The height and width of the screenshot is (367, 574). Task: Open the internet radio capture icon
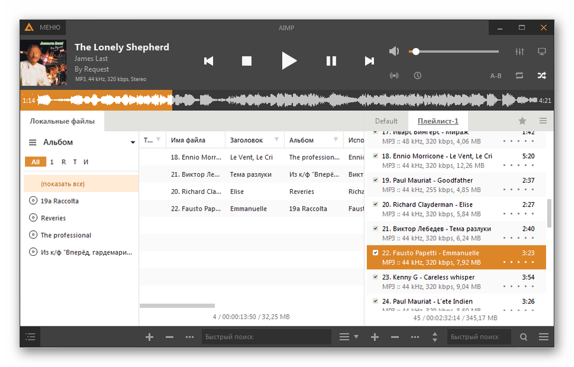click(394, 76)
